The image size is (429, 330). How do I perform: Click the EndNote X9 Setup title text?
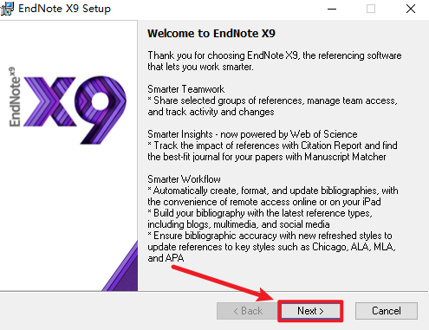coord(64,9)
